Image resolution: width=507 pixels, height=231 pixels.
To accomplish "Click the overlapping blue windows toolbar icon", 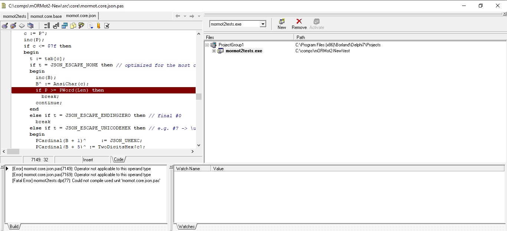I will [65, 26].
